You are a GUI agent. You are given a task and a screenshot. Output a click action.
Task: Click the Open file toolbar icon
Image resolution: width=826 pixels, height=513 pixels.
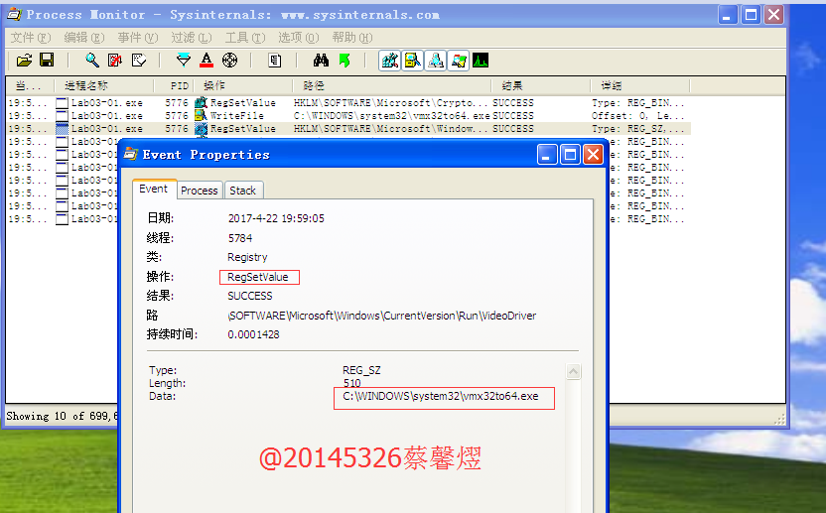(25, 61)
